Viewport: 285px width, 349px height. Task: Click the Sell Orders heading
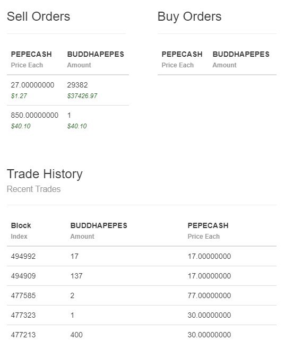(38, 16)
